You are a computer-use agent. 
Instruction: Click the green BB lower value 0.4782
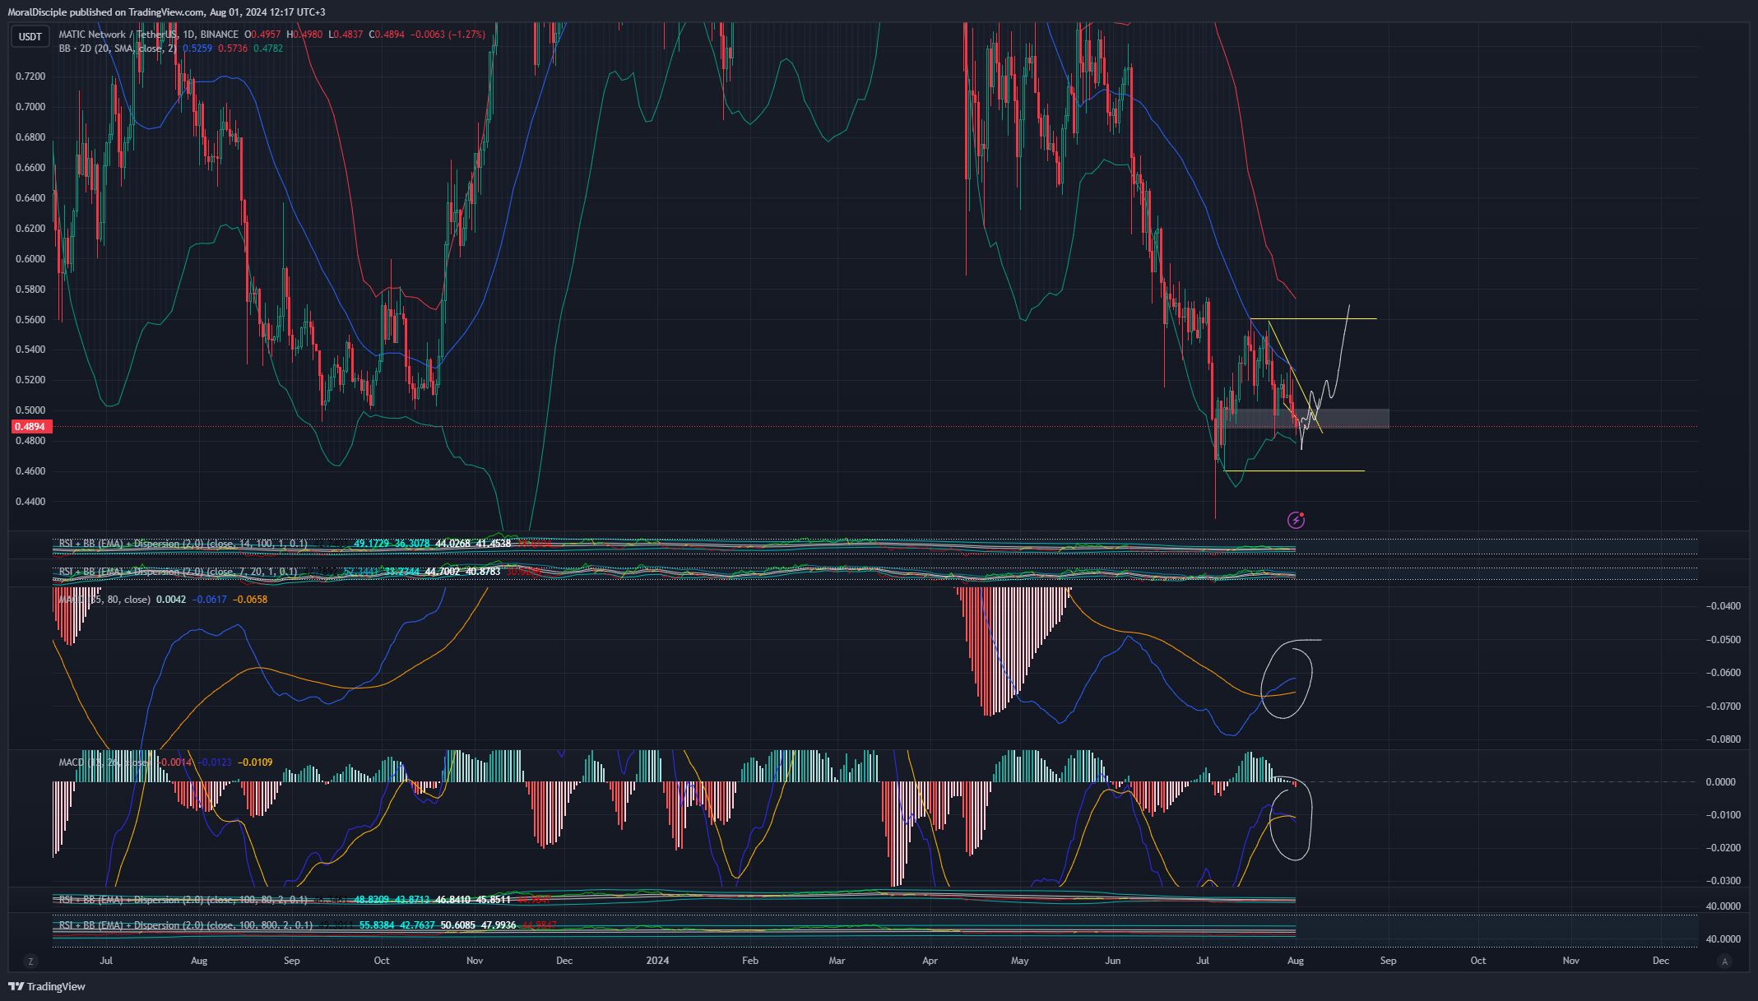click(268, 49)
